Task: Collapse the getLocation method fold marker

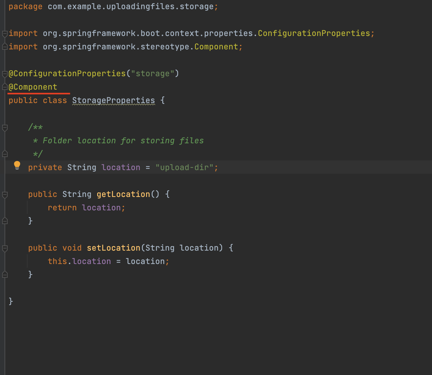Action: pyautogui.click(x=5, y=195)
